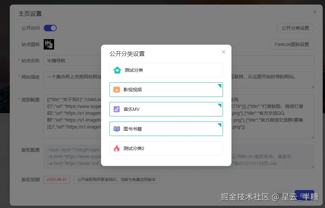Image resolution: width=325 pixels, height=208 pixels.
Task: Click the purple music note icon for 音乐MV
Action: click(x=117, y=109)
